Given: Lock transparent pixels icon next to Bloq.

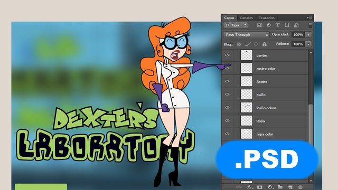Looking at the screenshot, I should [x=239, y=44].
